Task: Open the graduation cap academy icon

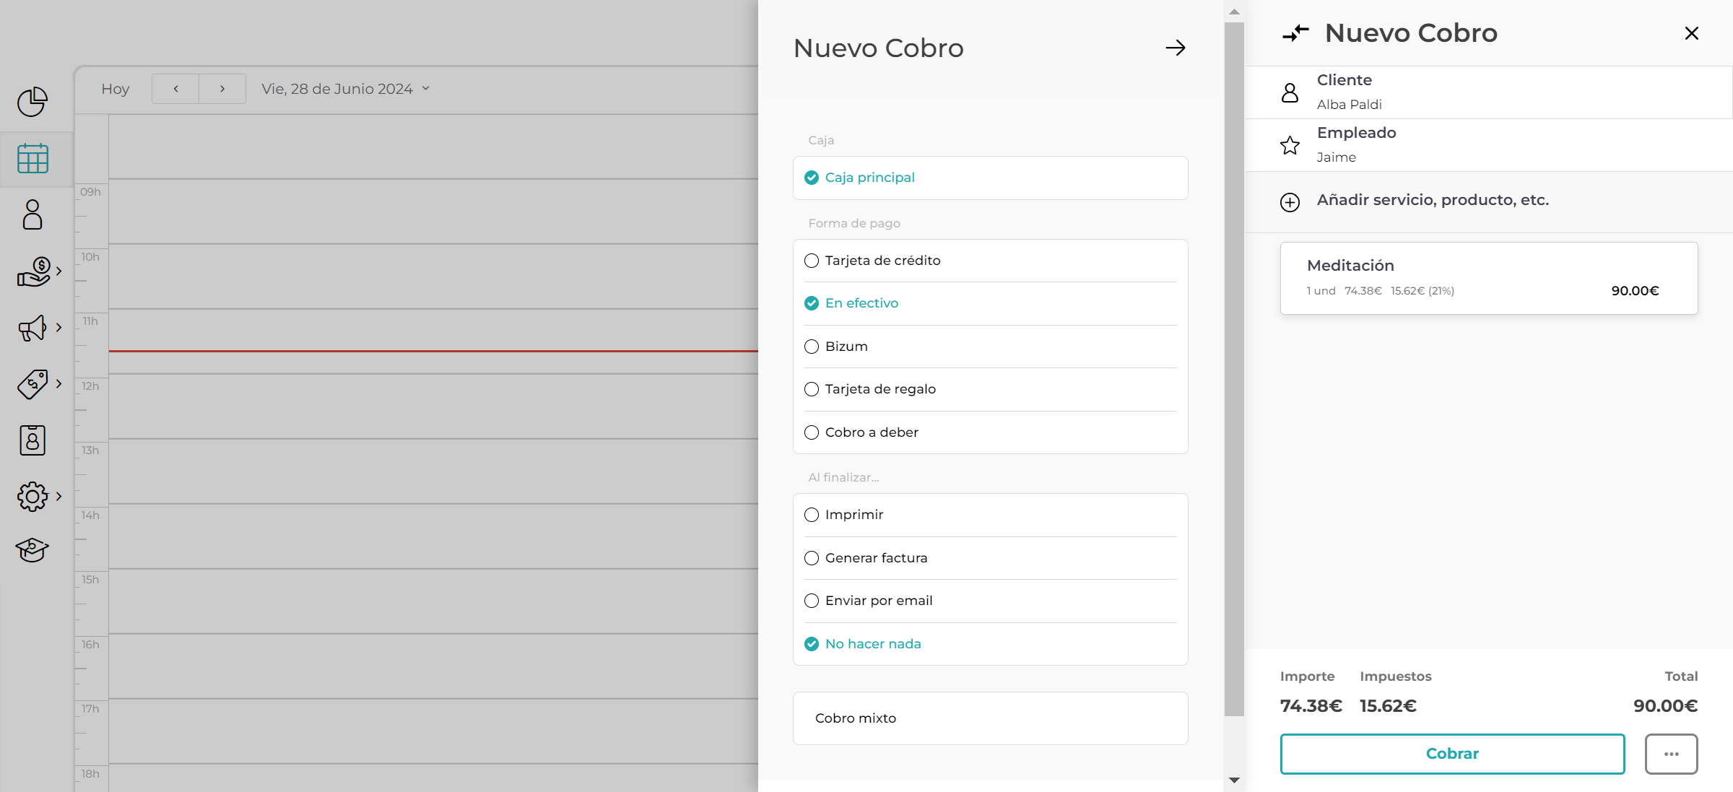Action: click(x=32, y=550)
